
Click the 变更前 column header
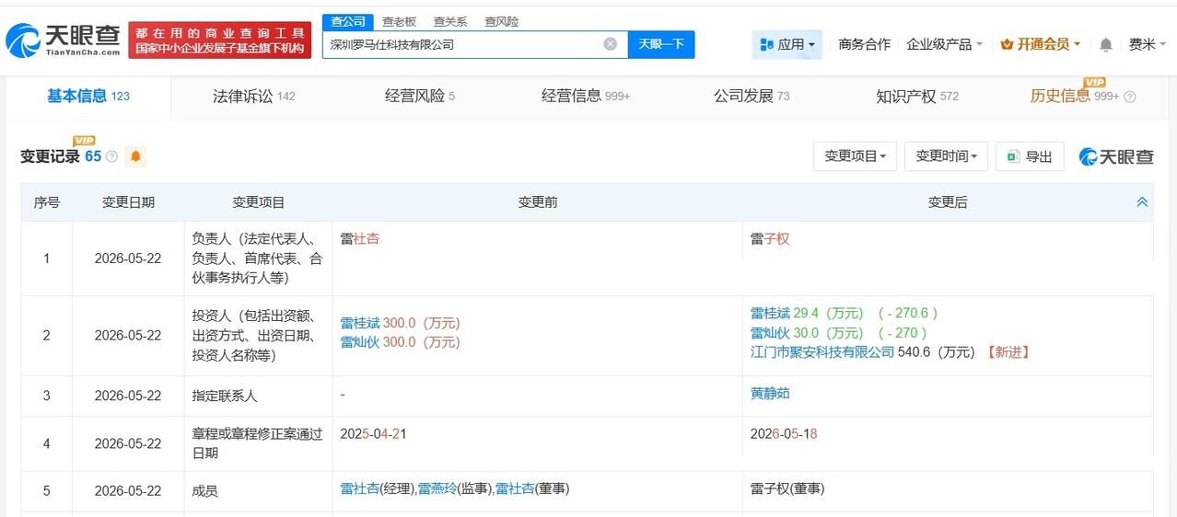click(538, 202)
